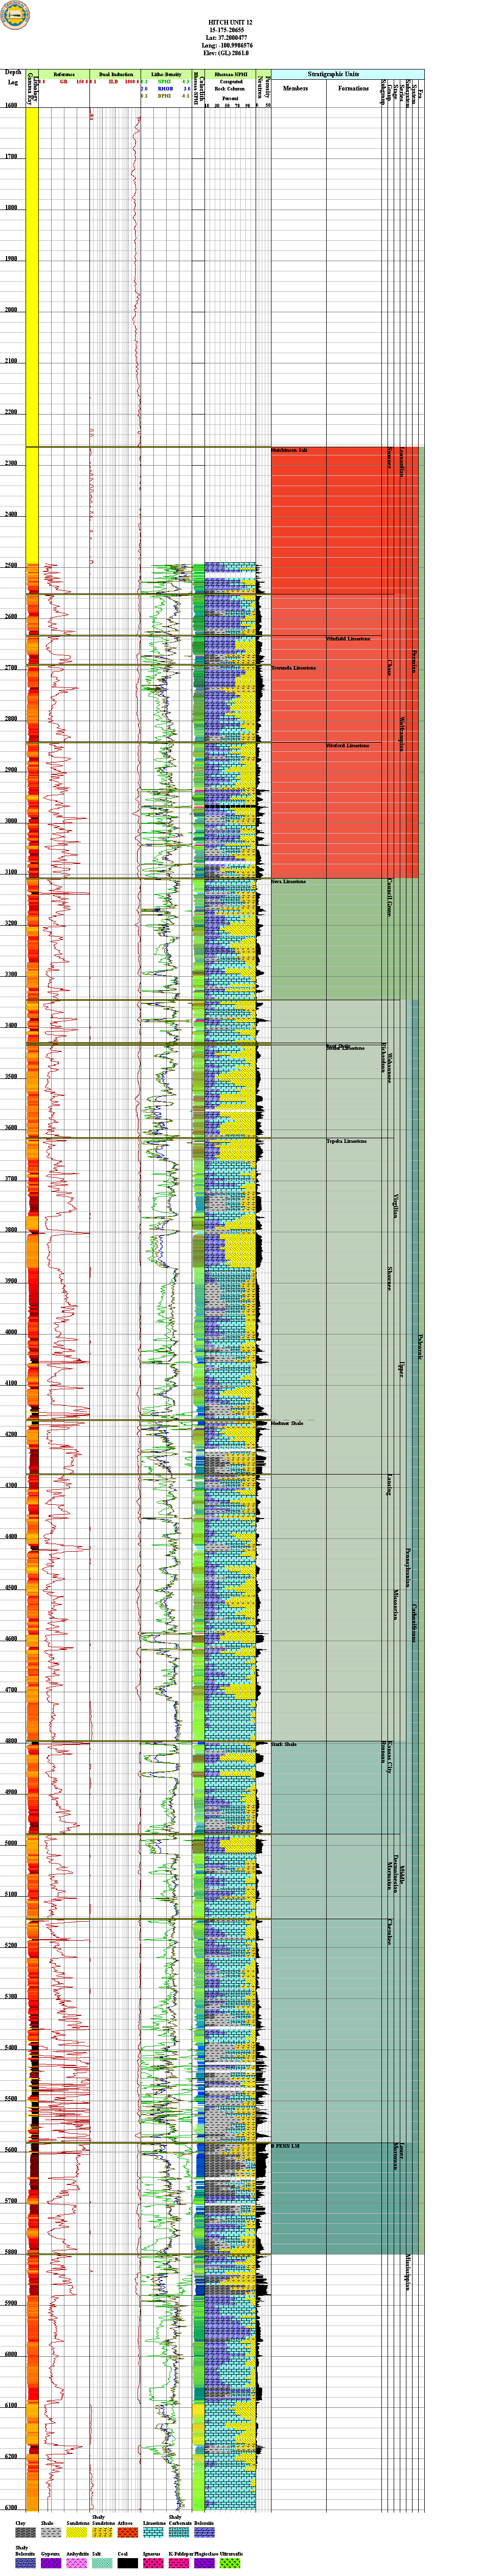Click the Long: -100.9986576 line

click(231, 46)
